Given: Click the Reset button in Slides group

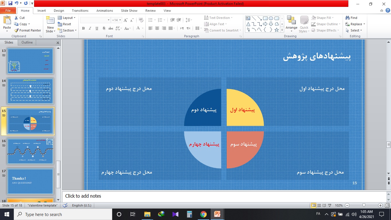Looking at the screenshot, I should tap(66, 24).
